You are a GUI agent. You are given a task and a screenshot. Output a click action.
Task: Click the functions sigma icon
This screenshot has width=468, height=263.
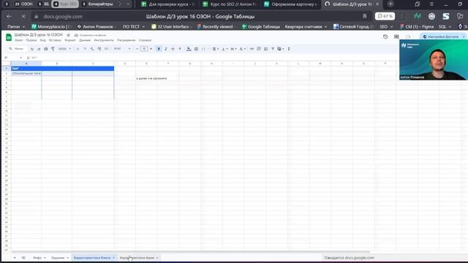click(289, 49)
